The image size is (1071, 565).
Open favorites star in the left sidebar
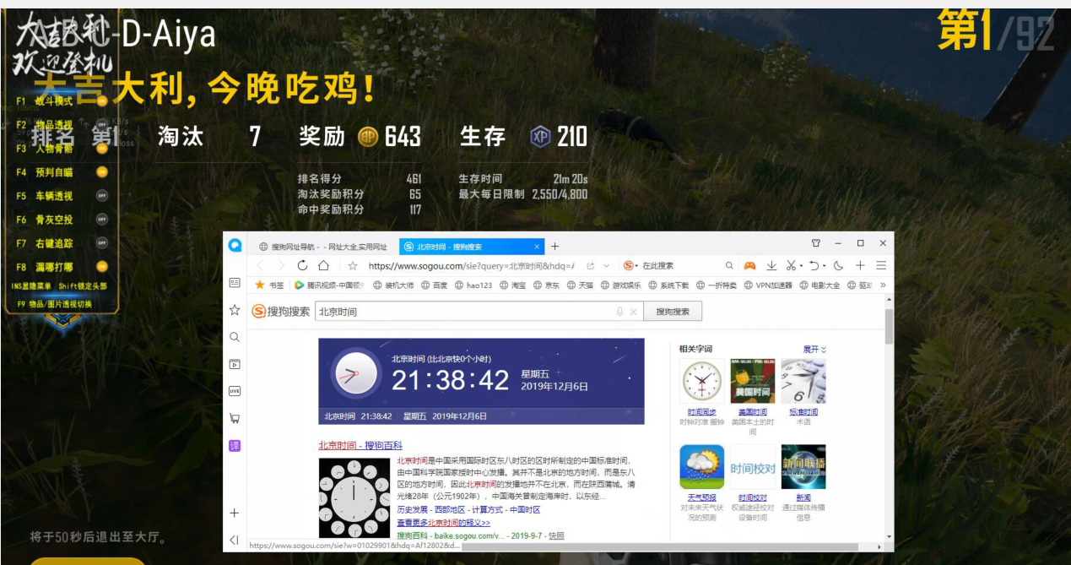[x=235, y=310]
